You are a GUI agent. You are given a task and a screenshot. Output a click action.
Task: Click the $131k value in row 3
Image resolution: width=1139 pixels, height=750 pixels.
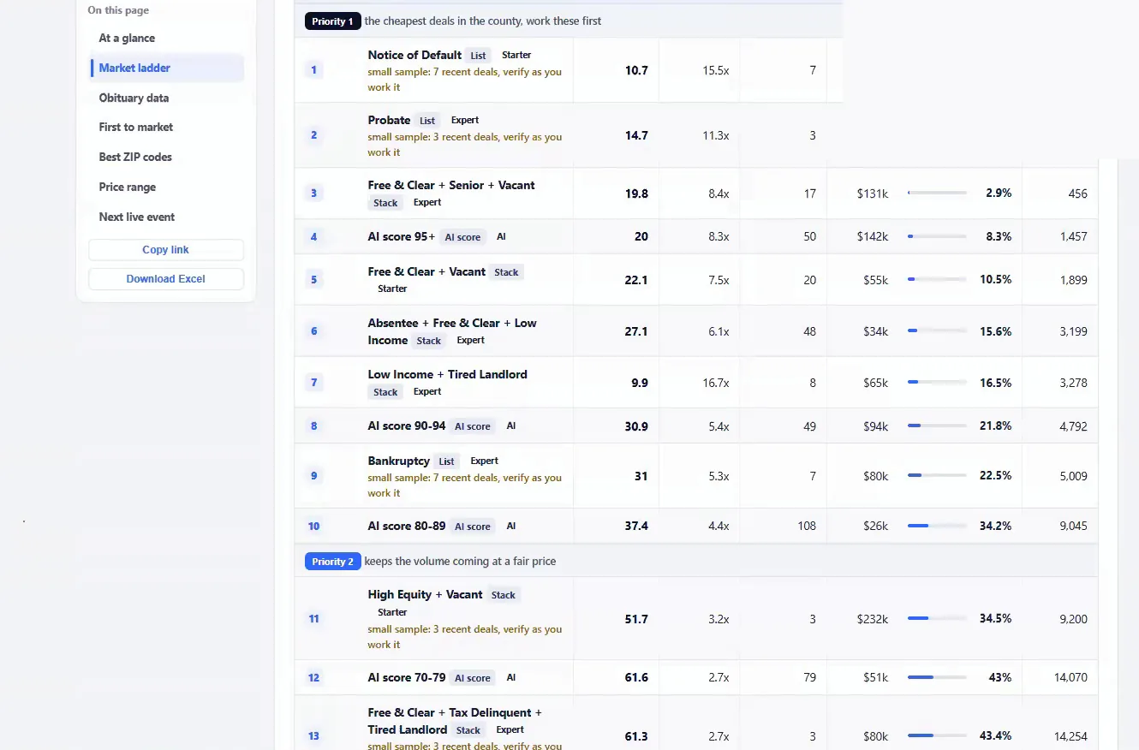tap(873, 193)
